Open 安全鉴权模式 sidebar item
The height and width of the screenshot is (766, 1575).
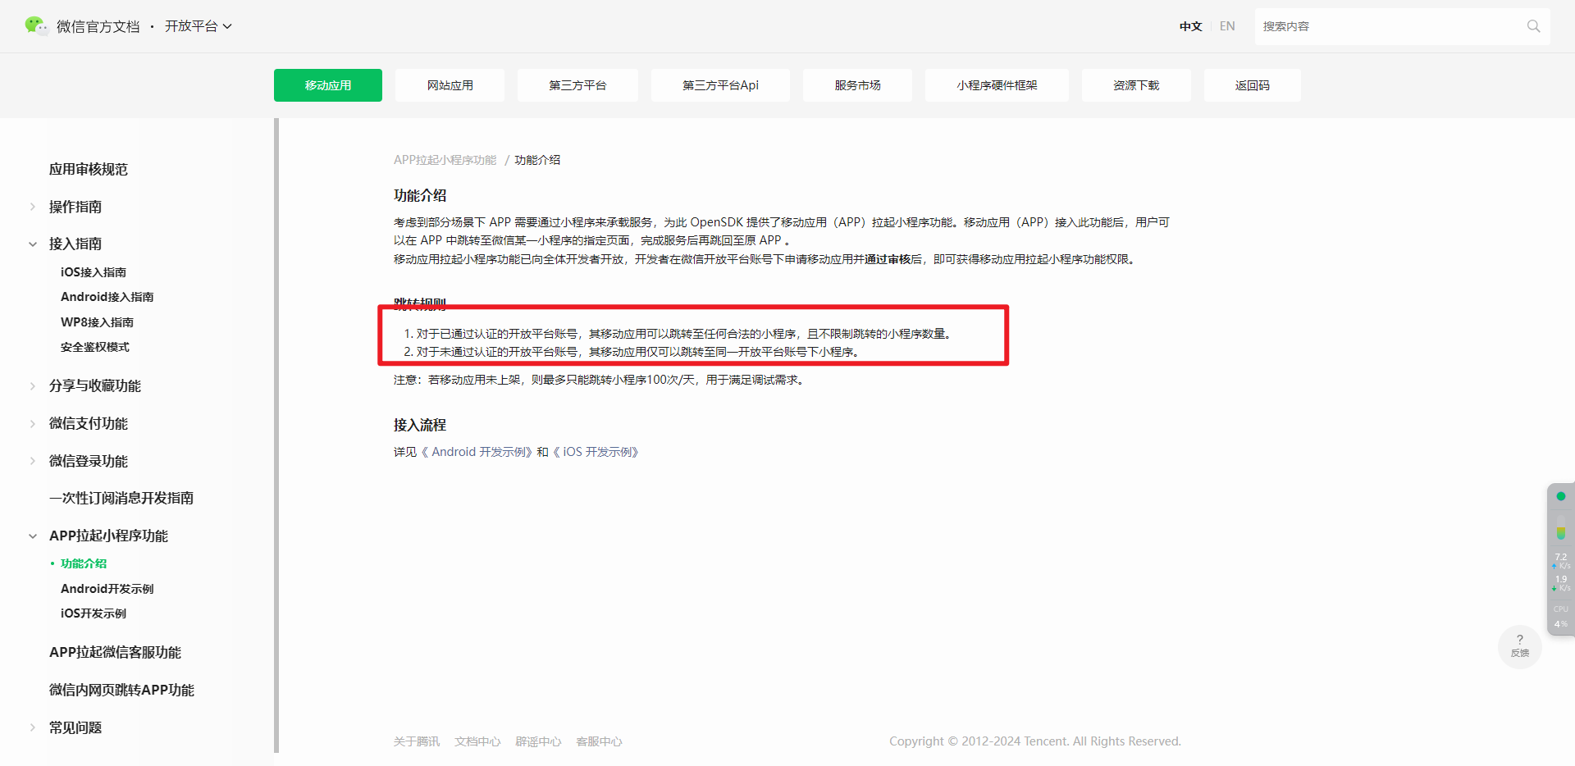tap(95, 347)
